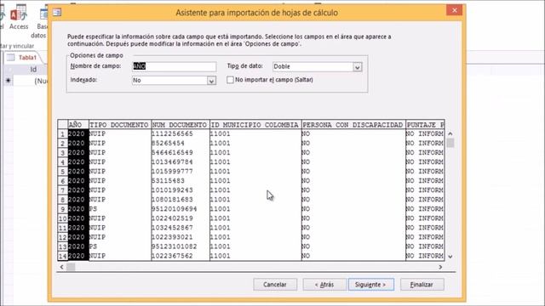This screenshot has width=545, height=306.
Task: Click the Finalizar button
Action: (422, 285)
